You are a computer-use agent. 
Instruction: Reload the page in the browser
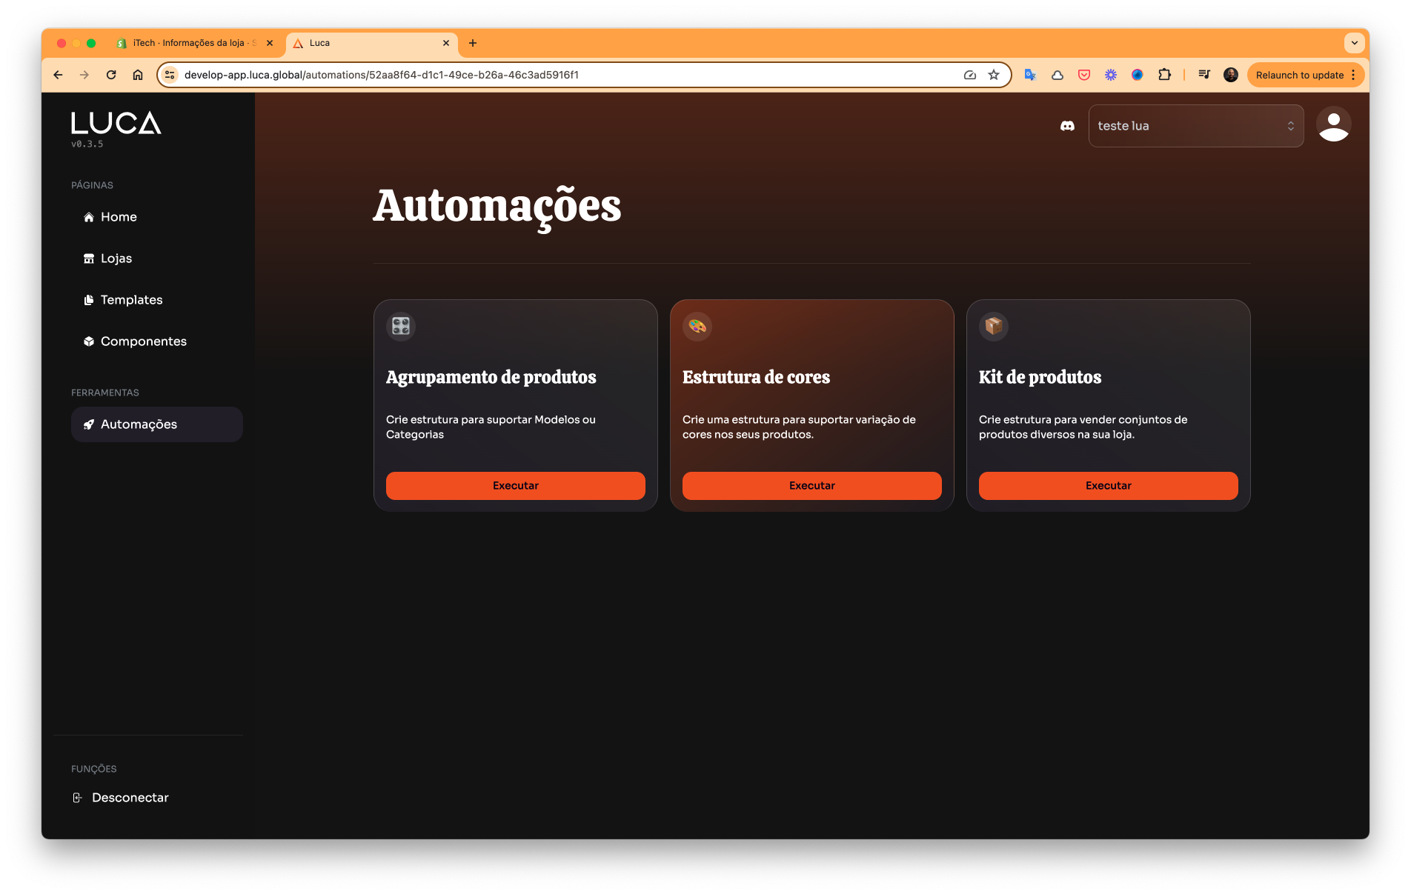point(111,75)
